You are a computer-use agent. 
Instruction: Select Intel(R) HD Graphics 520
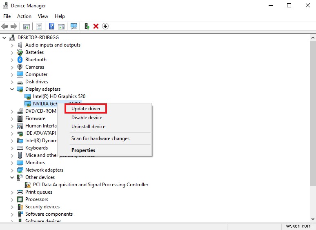59,96
